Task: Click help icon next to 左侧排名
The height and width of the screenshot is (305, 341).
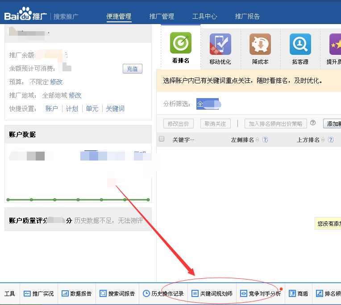Action: pyautogui.click(x=265, y=140)
